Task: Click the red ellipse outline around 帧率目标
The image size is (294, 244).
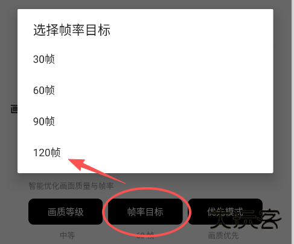Action: [147, 212]
